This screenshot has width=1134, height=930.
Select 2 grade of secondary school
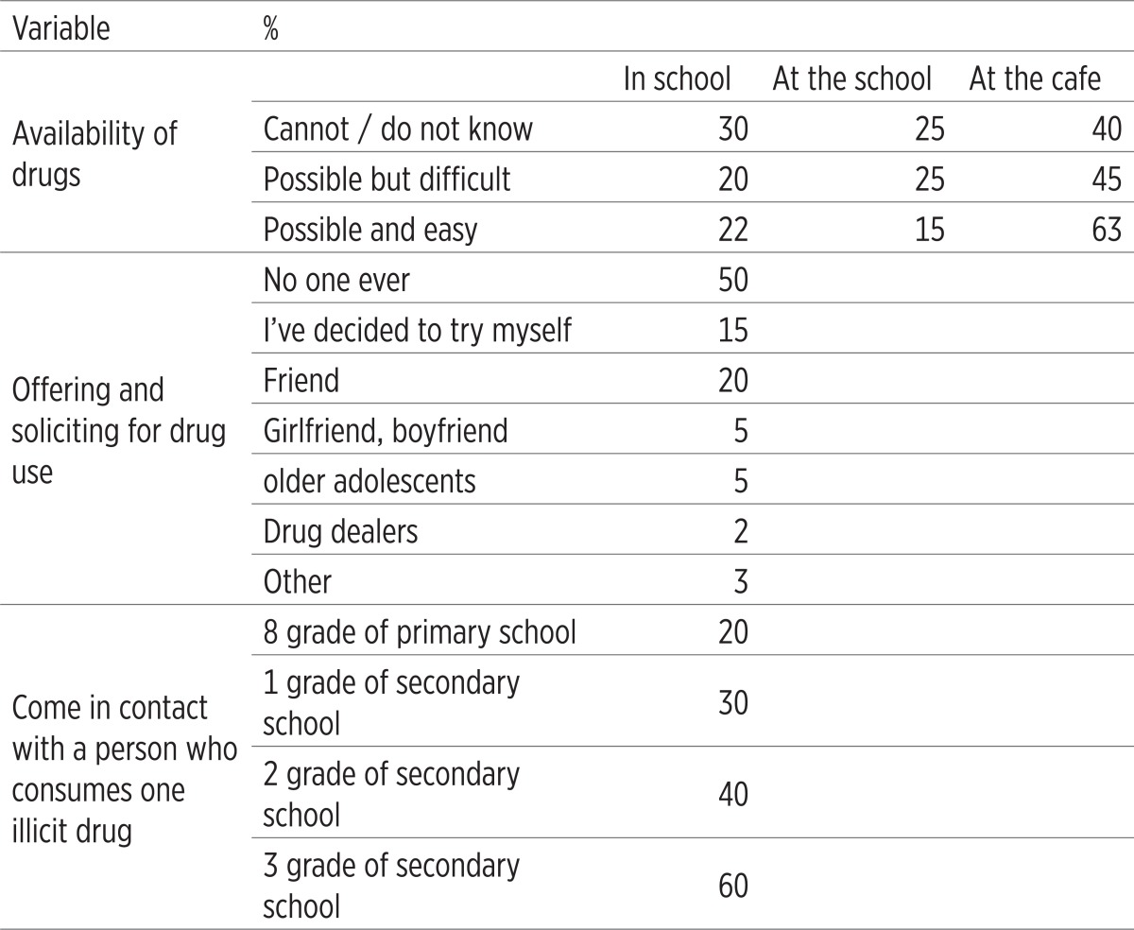pyautogui.click(x=391, y=794)
